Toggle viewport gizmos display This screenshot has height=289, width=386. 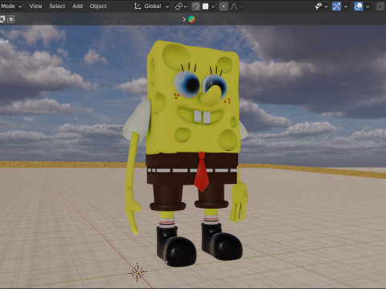[336, 6]
